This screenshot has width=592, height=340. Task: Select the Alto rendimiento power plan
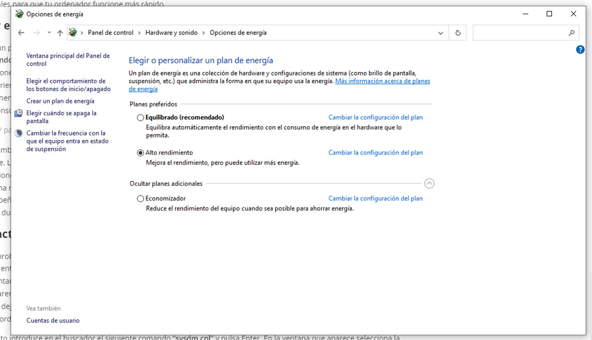(x=141, y=153)
